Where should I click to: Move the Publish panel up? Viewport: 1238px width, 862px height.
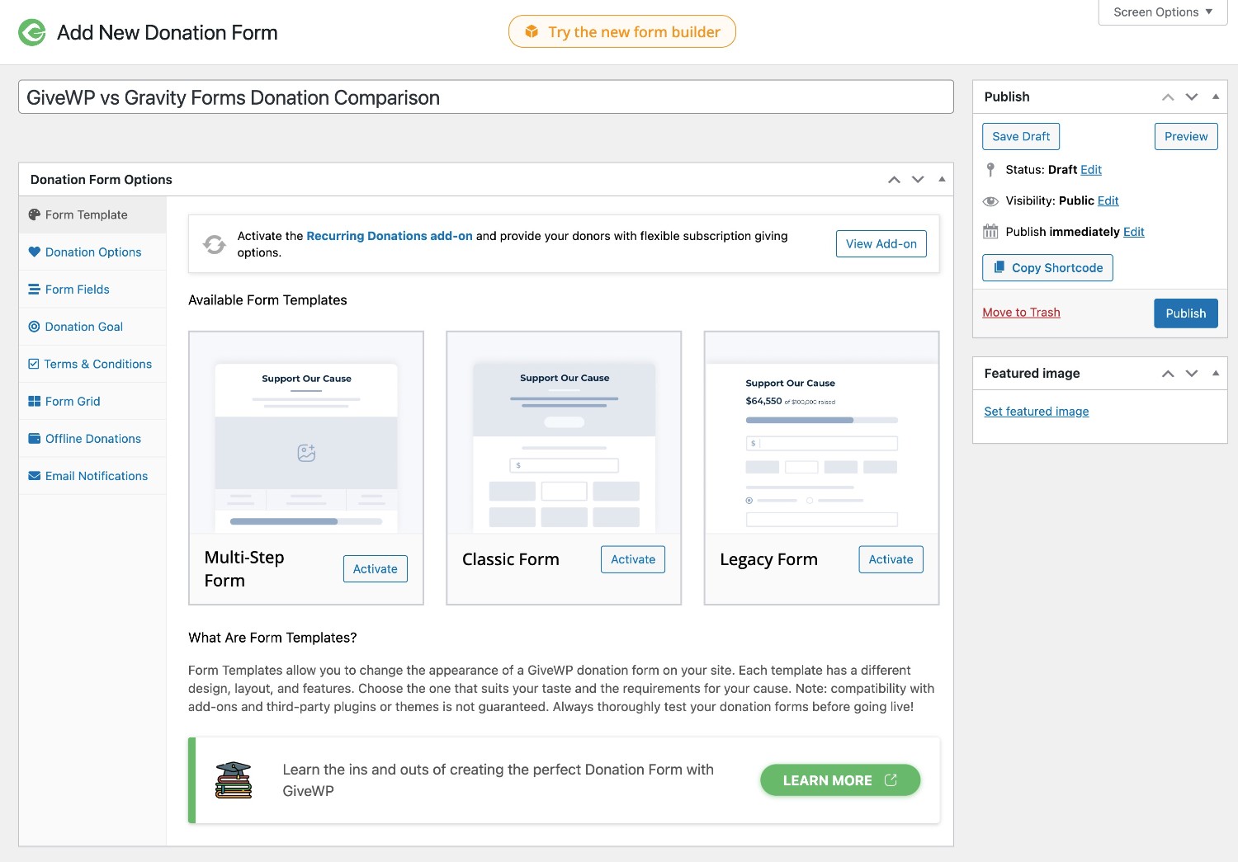(1168, 97)
